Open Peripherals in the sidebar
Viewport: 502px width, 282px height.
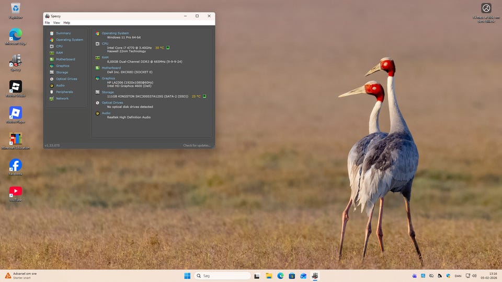64,92
